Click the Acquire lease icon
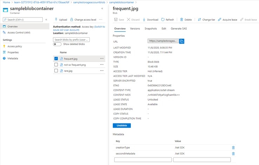Image resolution: width=259 pixels, height=165 pixels. pos(219,20)
